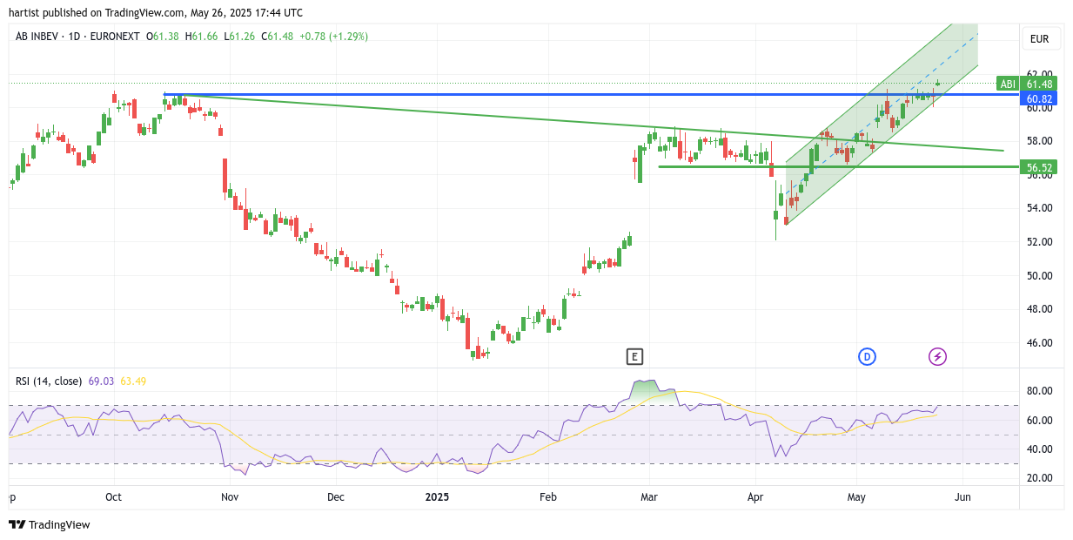
Task: Click the earnings 'E' marker icon
Action: (x=634, y=356)
